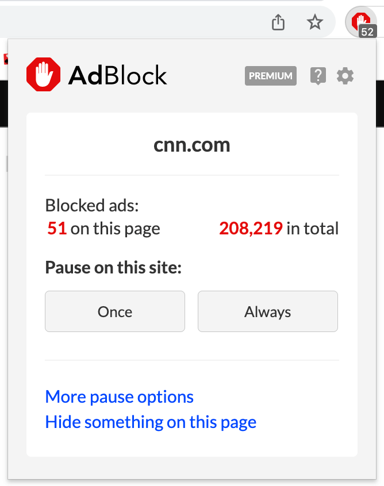The width and height of the screenshot is (384, 486).
Task: Always pause AdBlock on this site
Action: tap(267, 311)
